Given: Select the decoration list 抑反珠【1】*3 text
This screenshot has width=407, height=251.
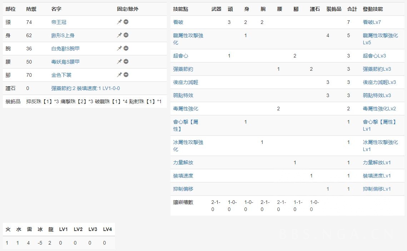Looking at the screenshot, I should [43, 102].
